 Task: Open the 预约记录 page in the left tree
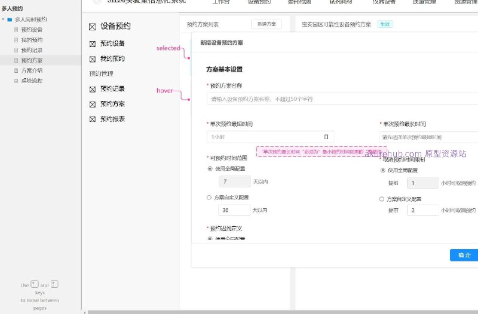pos(32,50)
